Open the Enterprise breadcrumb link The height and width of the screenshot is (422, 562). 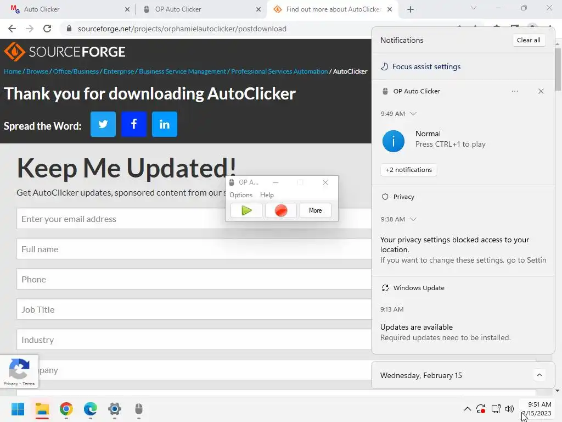[119, 71]
